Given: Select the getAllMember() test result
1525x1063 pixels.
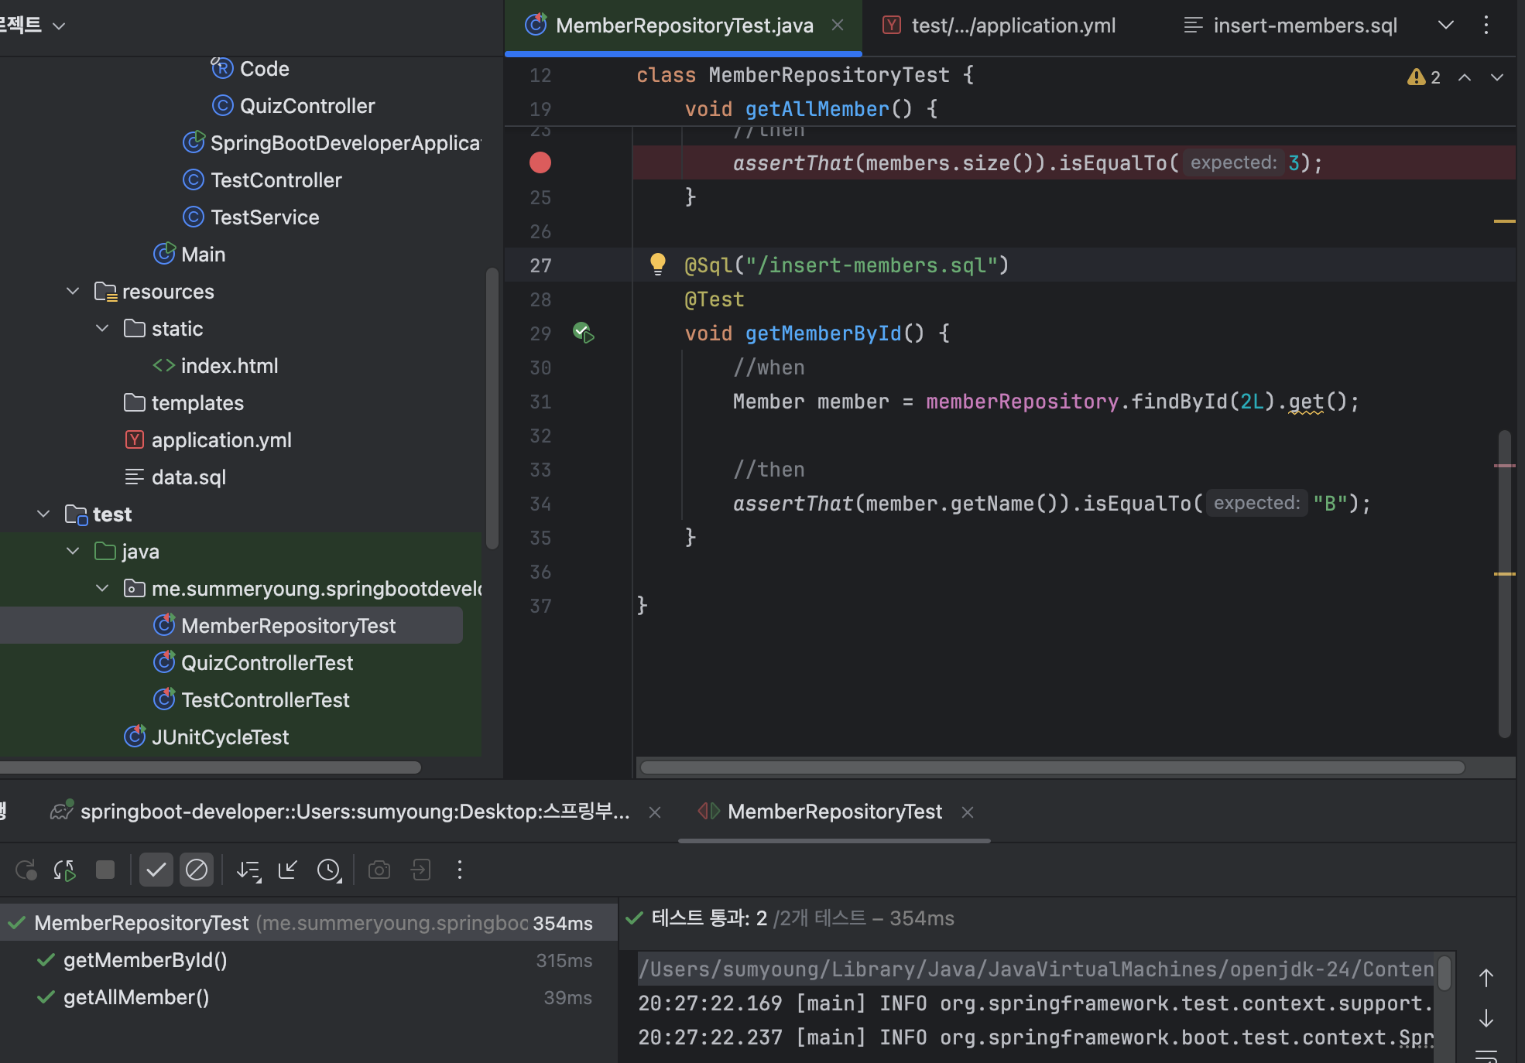Looking at the screenshot, I should [136, 997].
